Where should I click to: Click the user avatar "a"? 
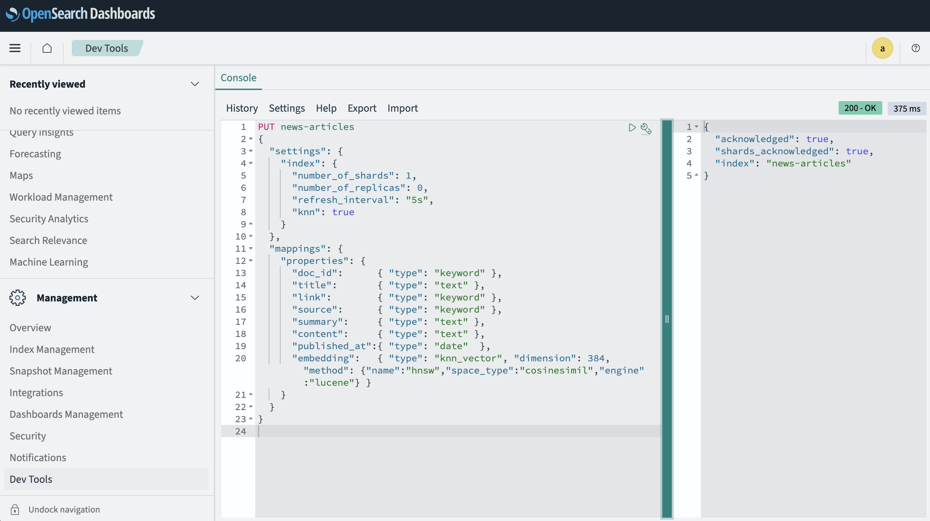(x=882, y=48)
